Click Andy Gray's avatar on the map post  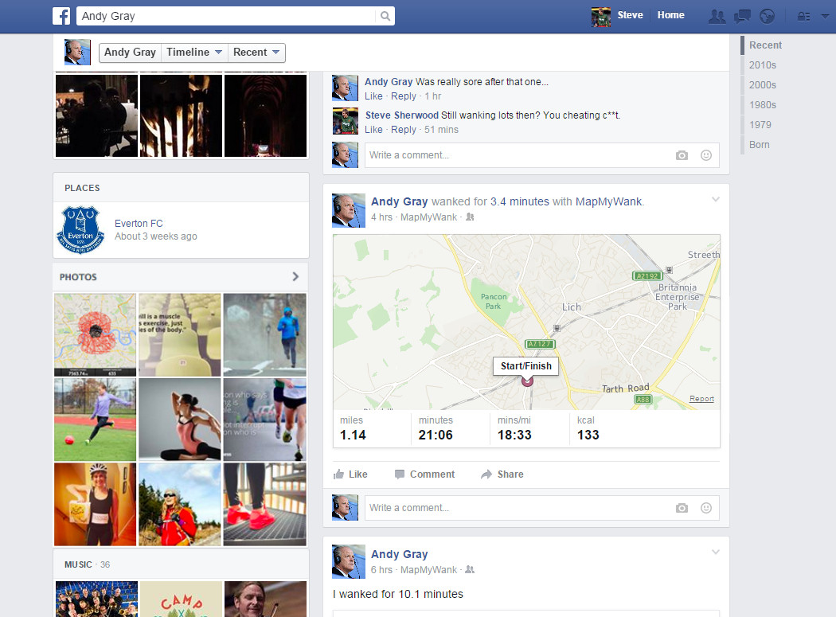[x=349, y=211]
